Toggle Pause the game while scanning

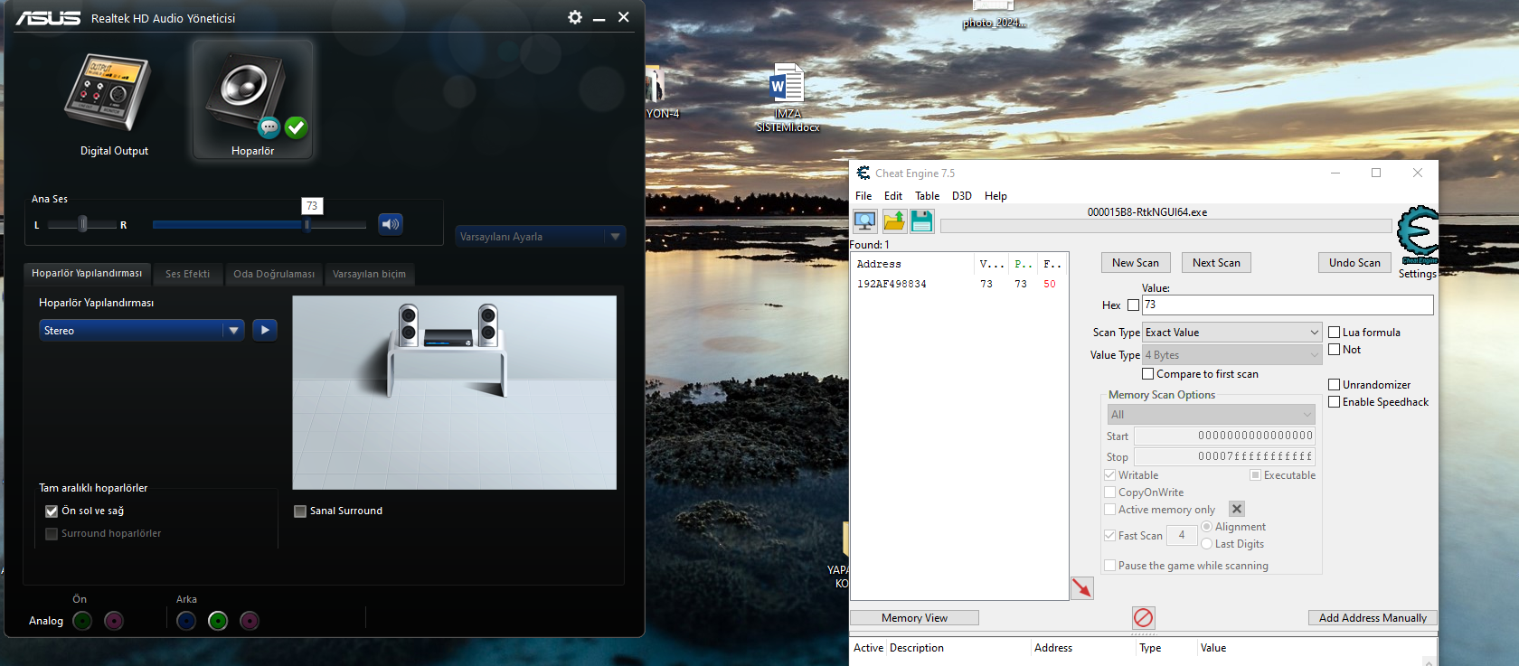pos(1109,566)
